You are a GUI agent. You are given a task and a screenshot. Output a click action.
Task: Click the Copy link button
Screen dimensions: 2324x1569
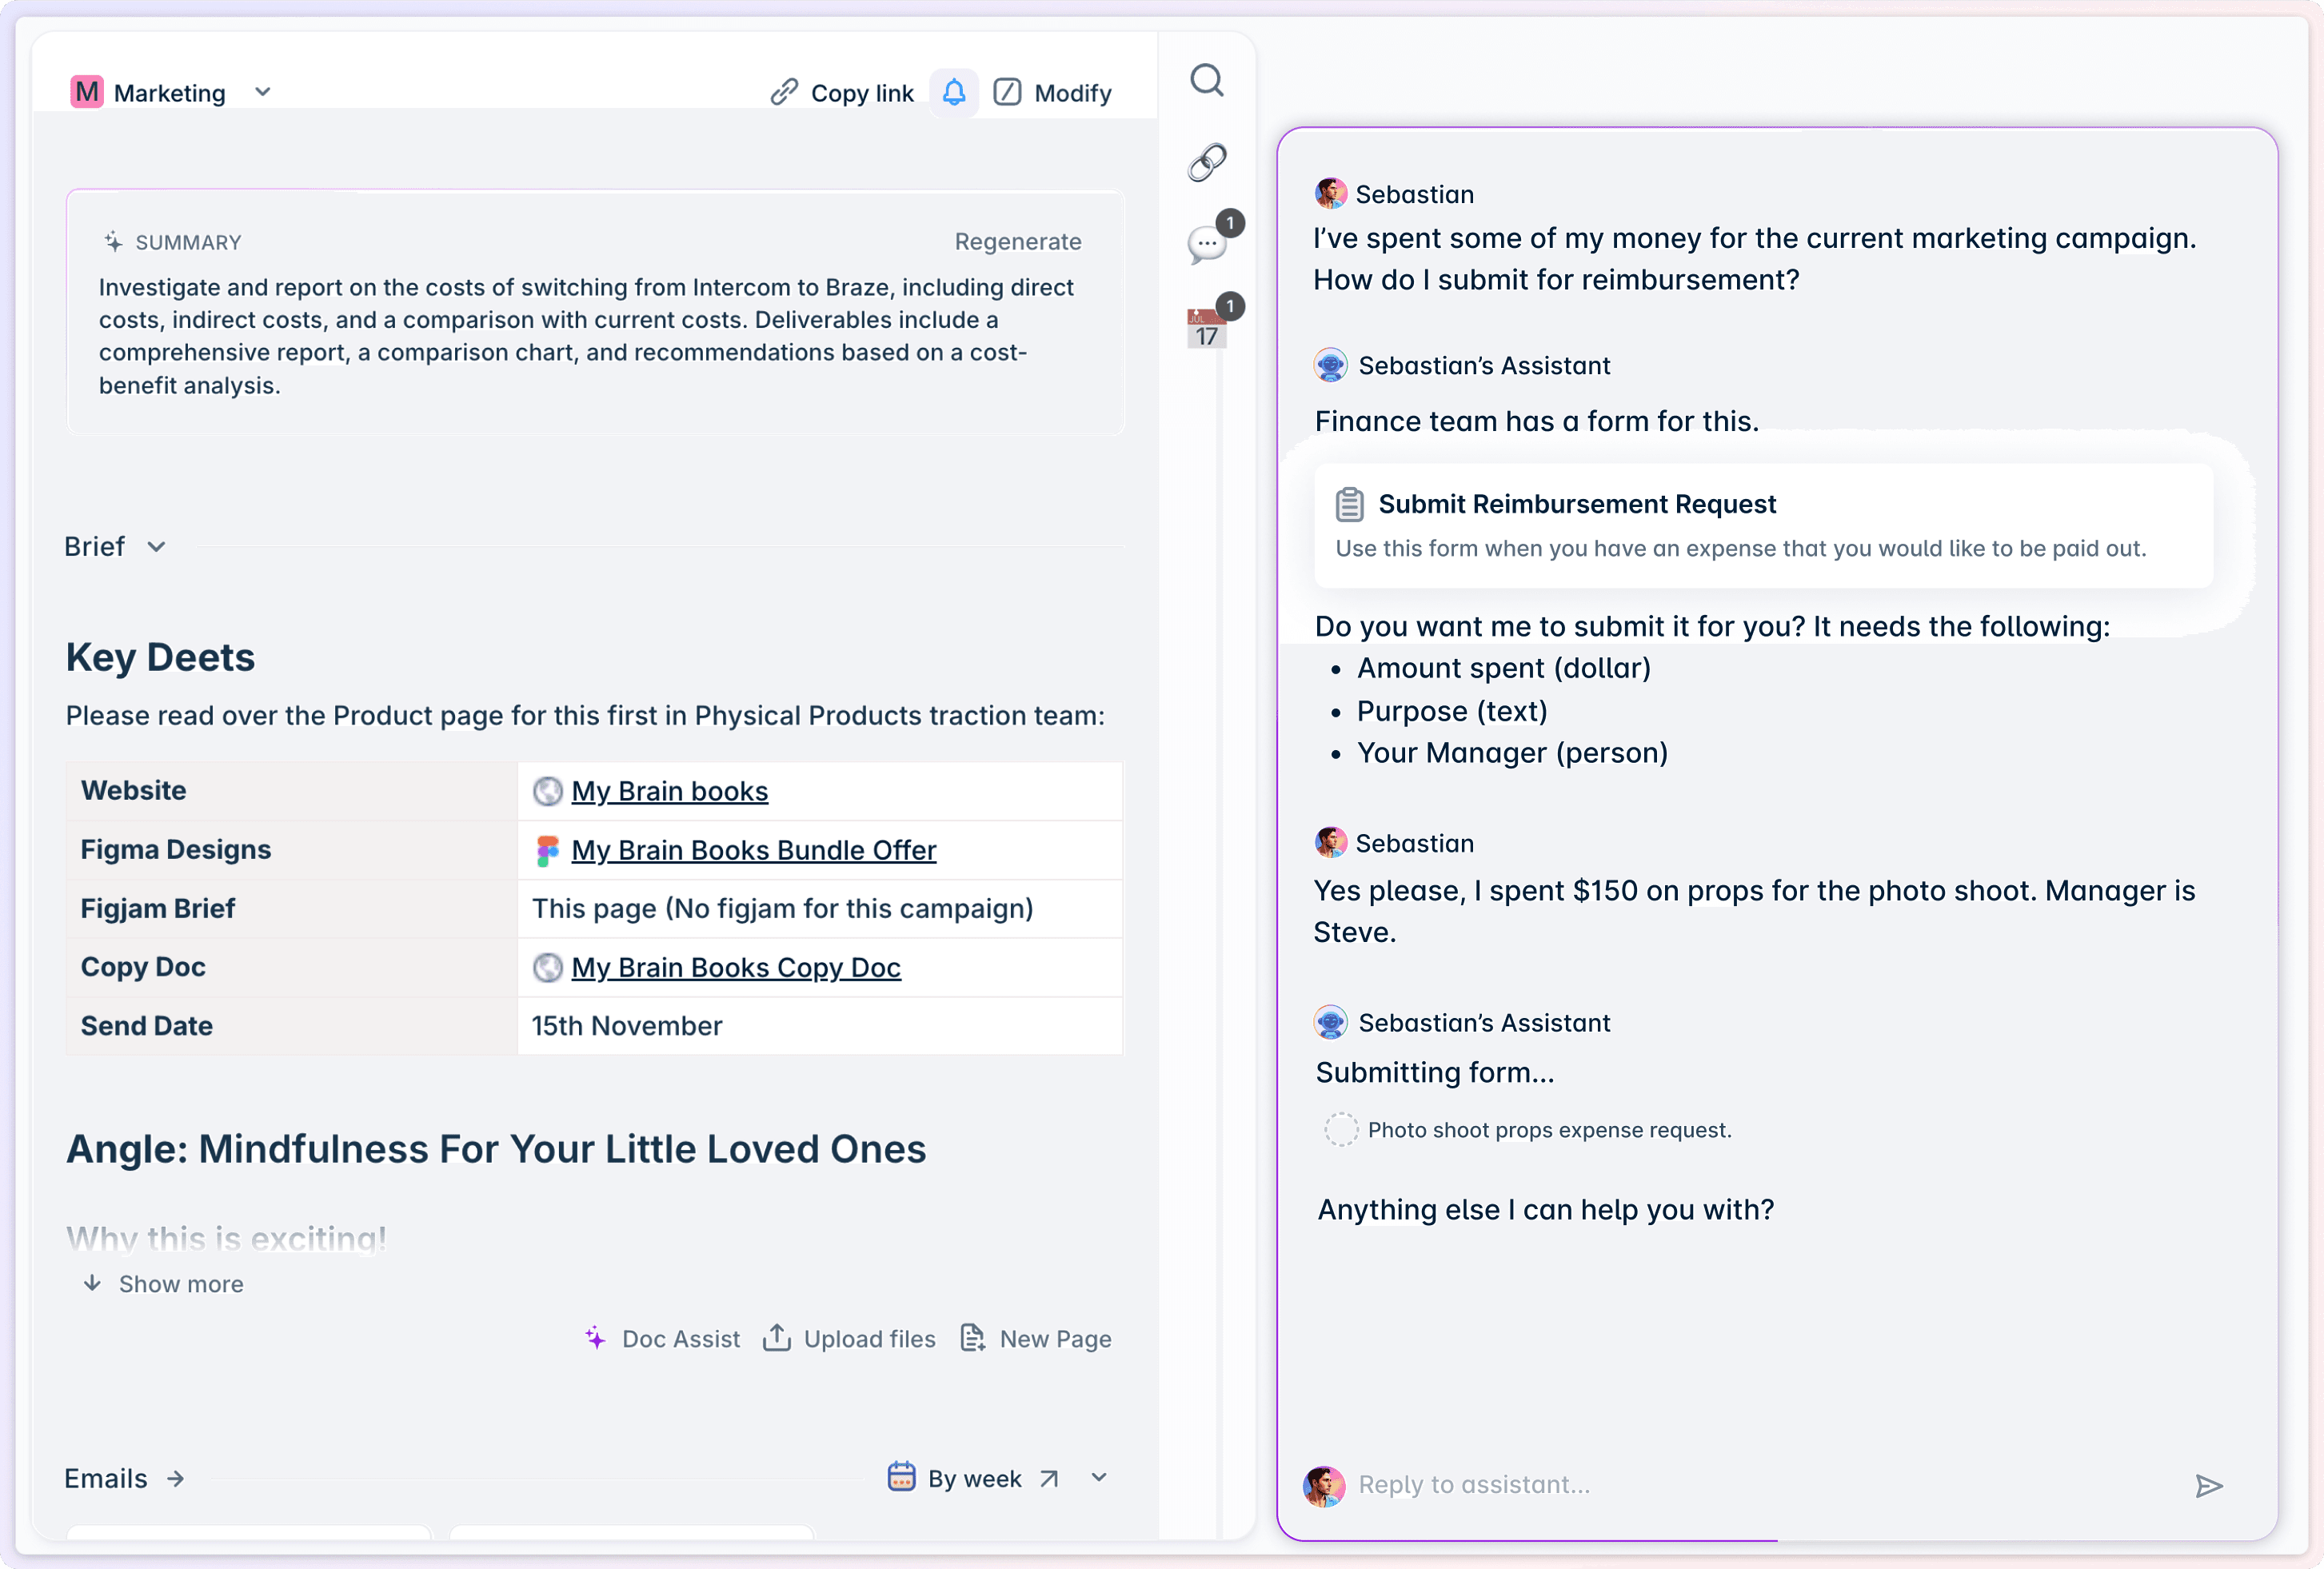pyautogui.click(x=842, y=93)
